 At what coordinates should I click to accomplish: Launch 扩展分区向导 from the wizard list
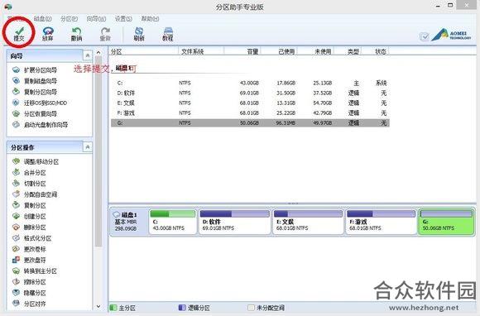click(x=35, y=70)
